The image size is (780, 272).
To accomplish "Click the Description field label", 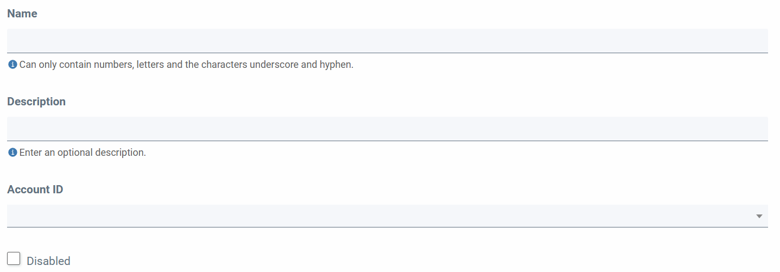I will [x=36, y=102].
